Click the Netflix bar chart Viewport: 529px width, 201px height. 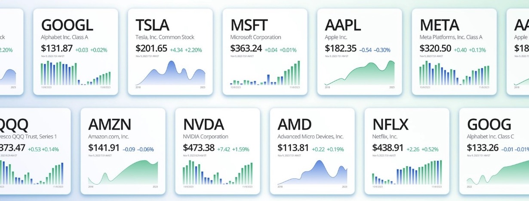[407, 173]
